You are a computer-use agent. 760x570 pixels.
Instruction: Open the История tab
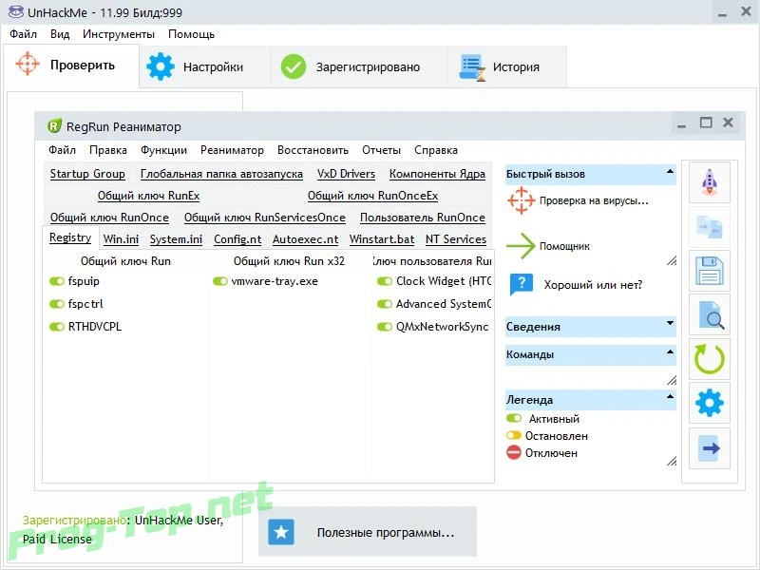pyautogui.click(x=506, y=66)
